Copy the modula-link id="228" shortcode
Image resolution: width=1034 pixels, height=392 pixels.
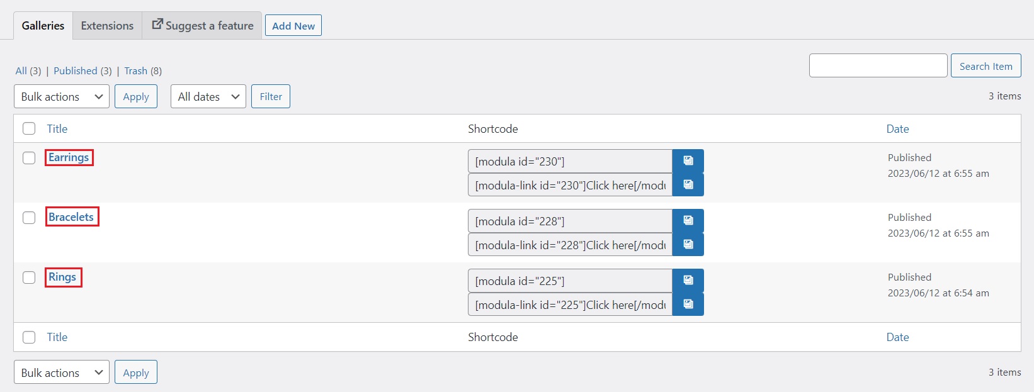point(688,245)
